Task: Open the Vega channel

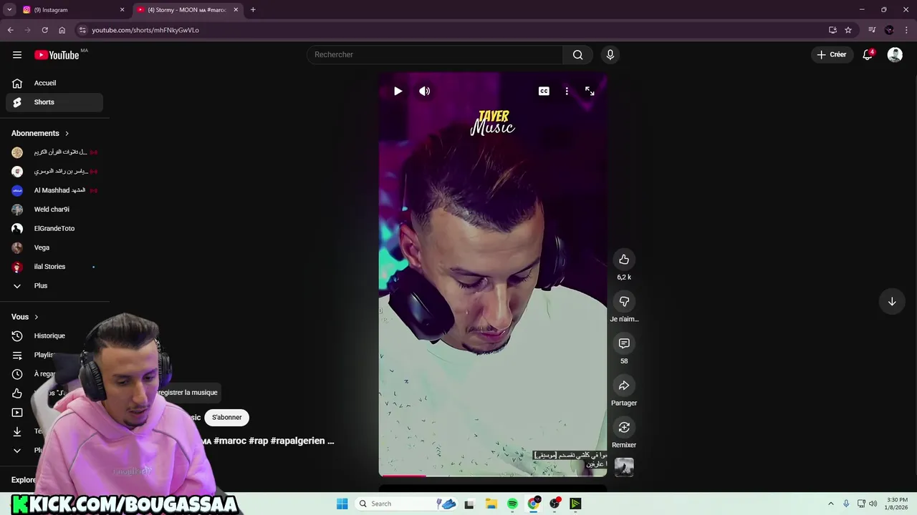Action: point(54,247)
